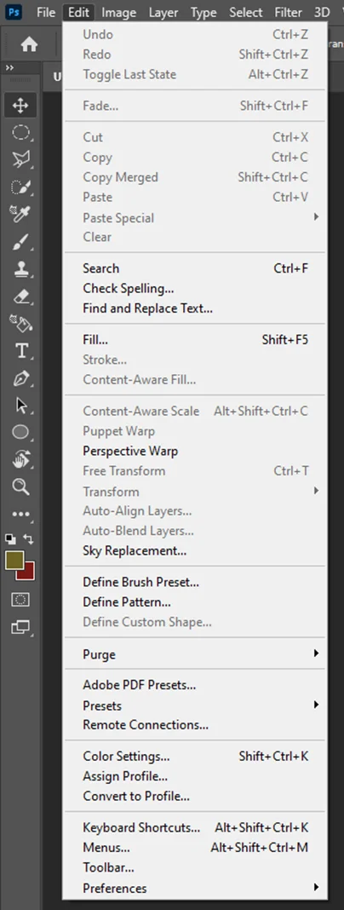Choose the Polygonal Lasso tool

tap(21, 159)
